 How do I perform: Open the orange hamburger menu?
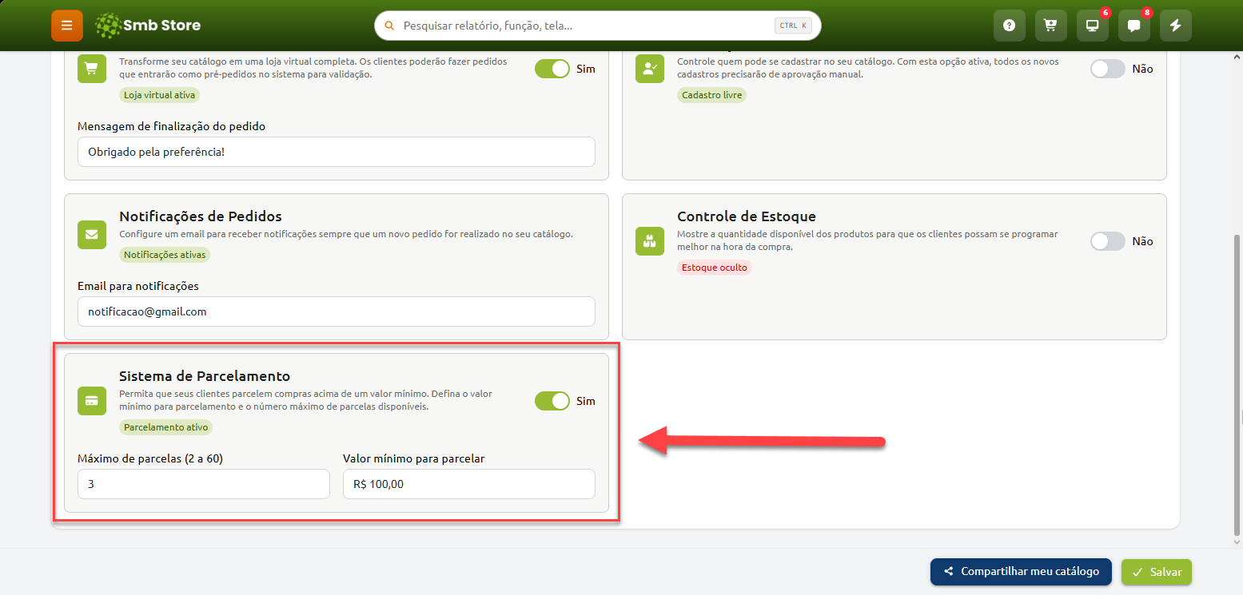coord(67,26)
